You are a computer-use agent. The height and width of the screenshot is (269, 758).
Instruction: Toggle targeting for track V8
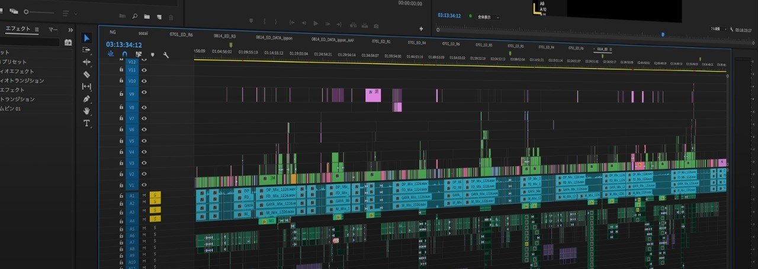point(131,107)
